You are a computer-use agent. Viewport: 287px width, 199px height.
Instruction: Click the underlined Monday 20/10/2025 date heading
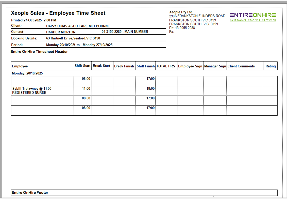27,73
